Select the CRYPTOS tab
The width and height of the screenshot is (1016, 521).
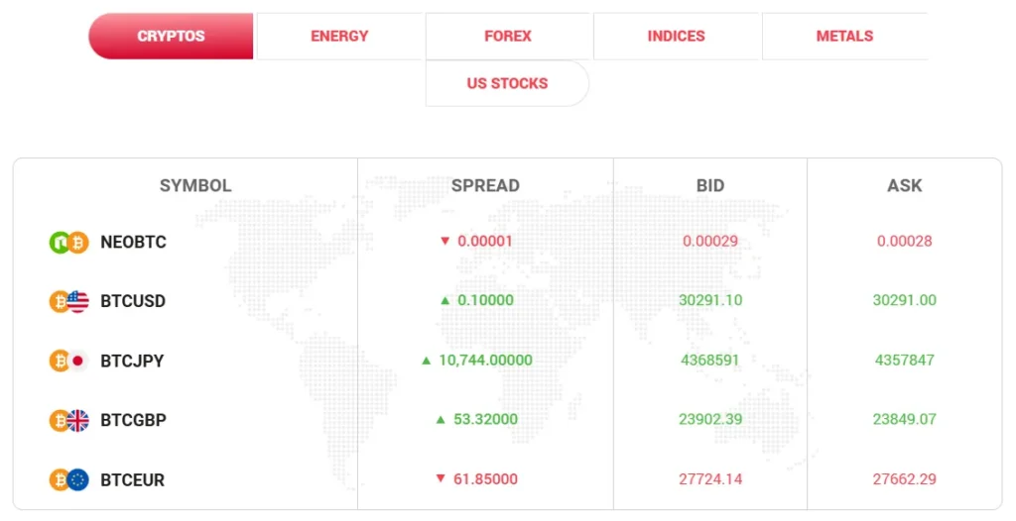[x=171, y=37]
